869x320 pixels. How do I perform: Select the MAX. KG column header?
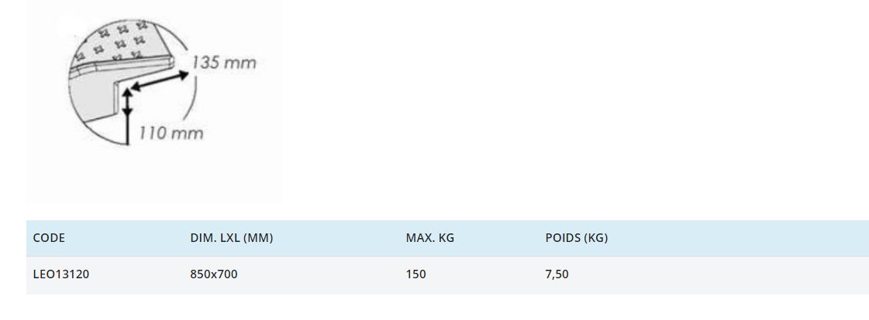429,238
